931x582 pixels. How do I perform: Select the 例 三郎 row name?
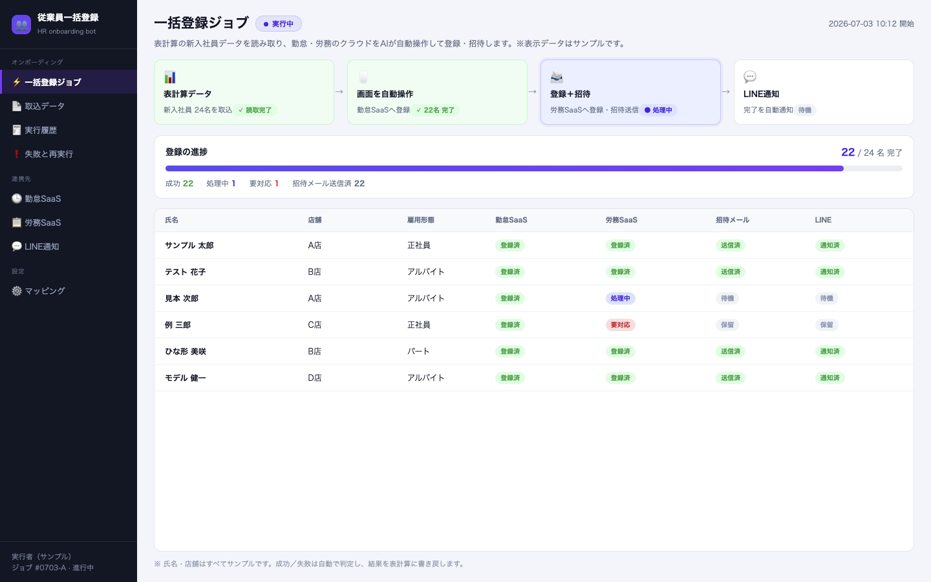pos(178,325)
